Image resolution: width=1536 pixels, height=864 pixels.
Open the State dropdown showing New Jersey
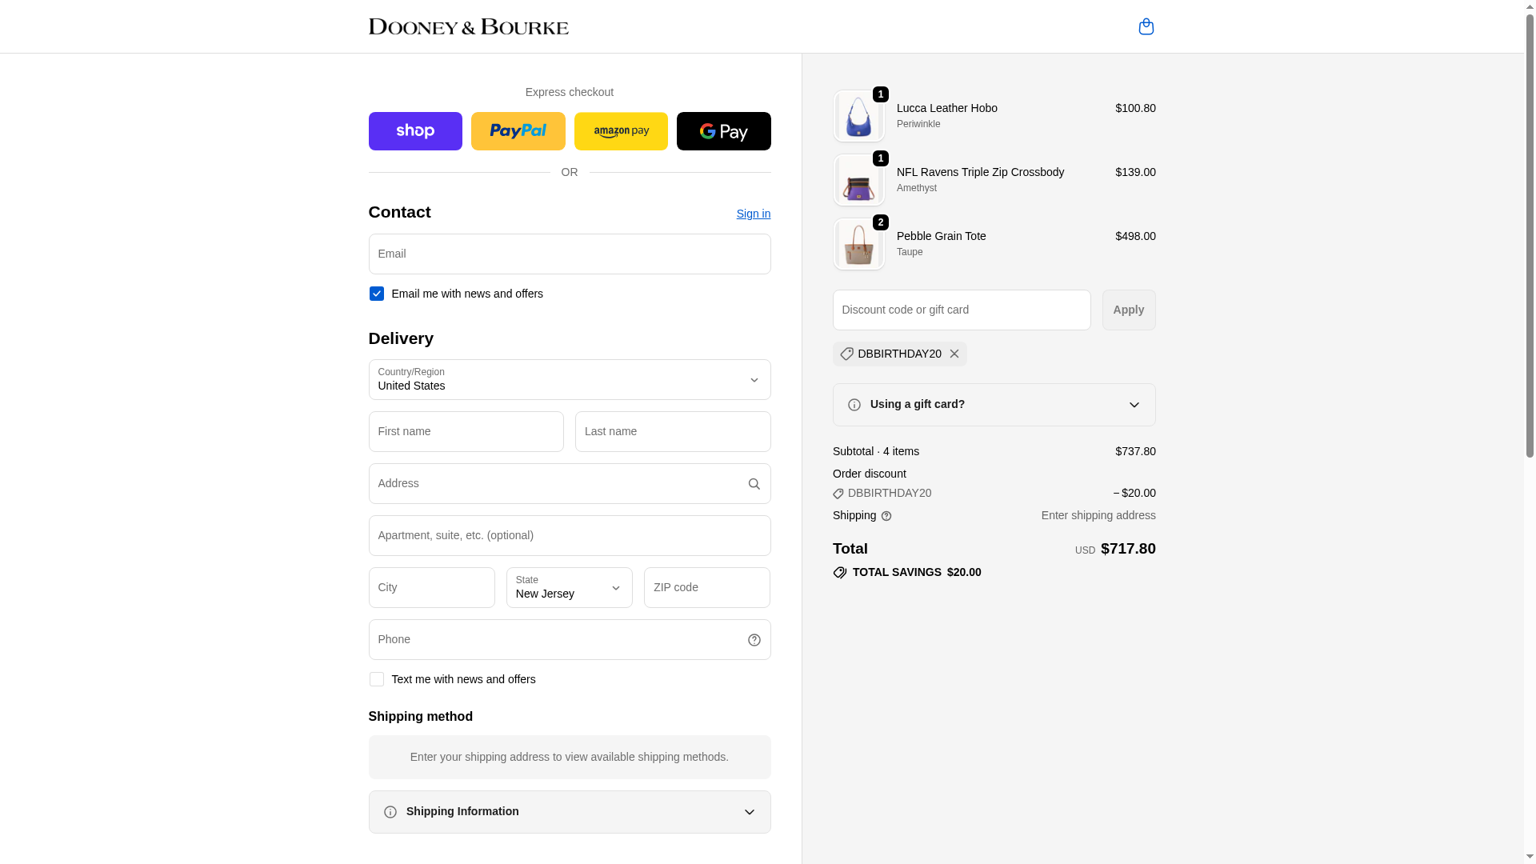pos(569,588)
